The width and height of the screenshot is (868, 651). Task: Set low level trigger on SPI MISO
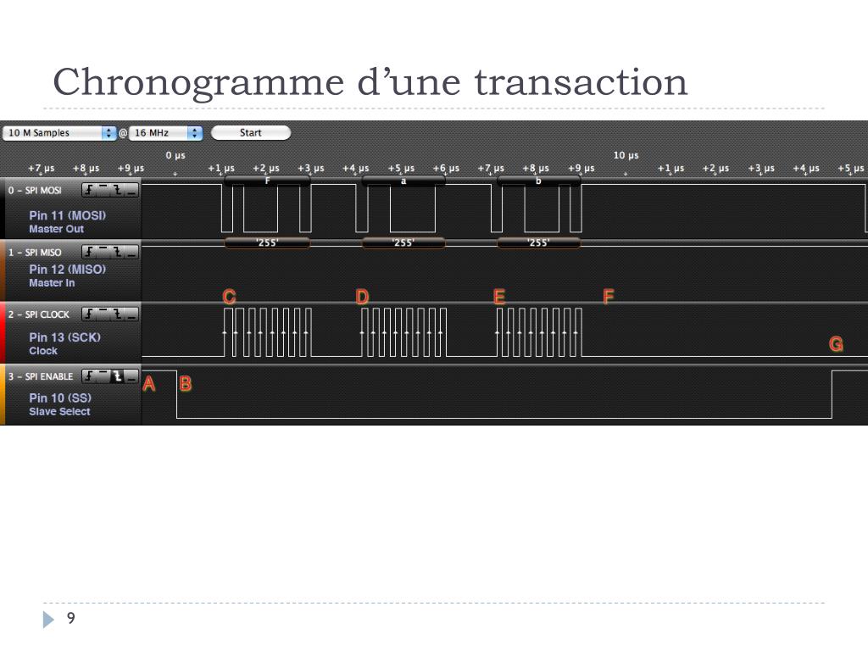coord(131,253)
